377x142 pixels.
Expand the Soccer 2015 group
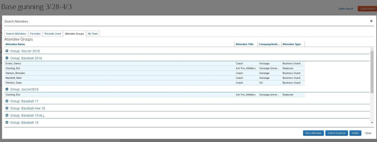point(7,51)
